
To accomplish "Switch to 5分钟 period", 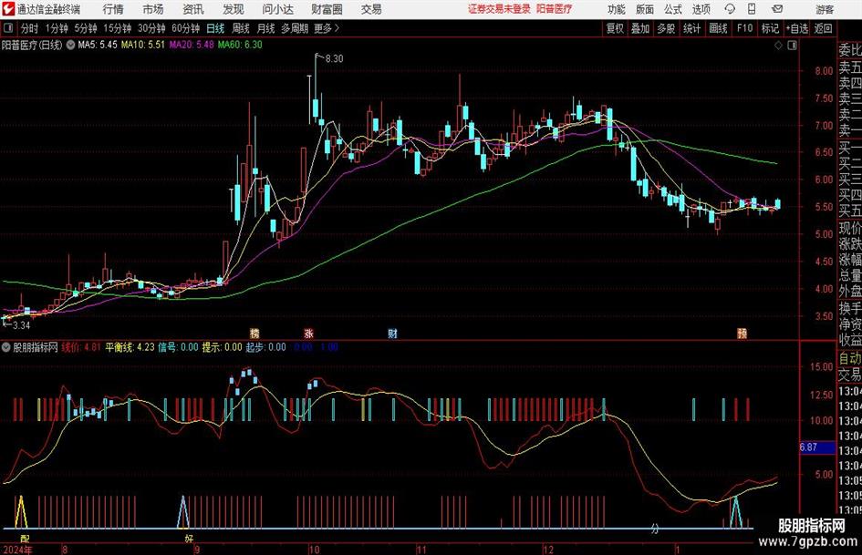I will click(x=85, y=28).
